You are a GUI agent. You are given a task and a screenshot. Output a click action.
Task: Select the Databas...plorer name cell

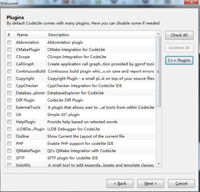tap(30, 93)
